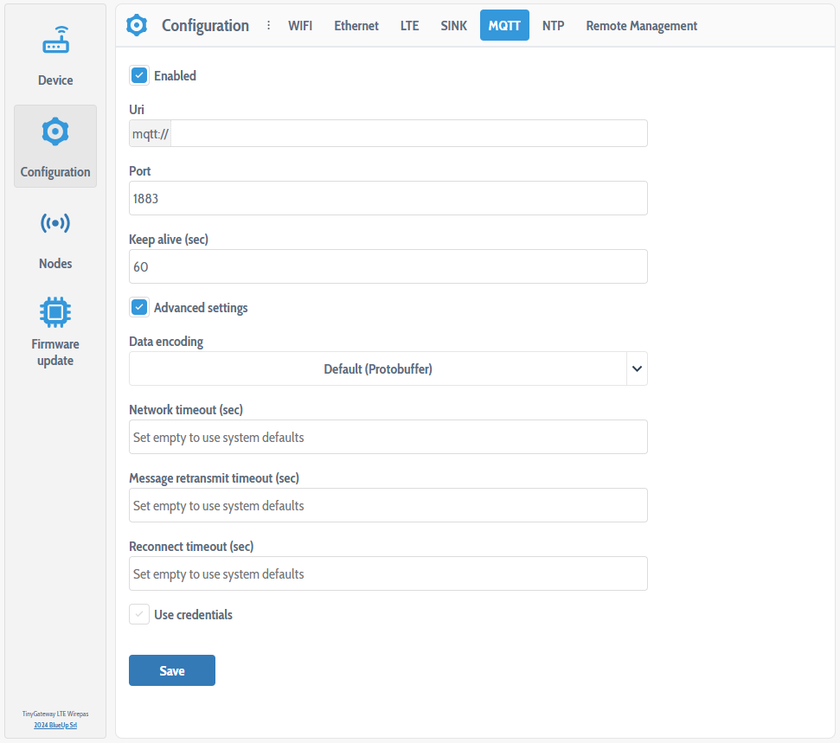
Task: Open the 2024 BlueUp Srl link
Action: pos(55,725)
